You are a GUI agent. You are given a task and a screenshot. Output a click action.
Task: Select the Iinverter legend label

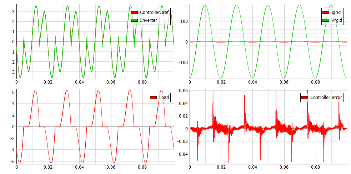(x=149, y=20)
